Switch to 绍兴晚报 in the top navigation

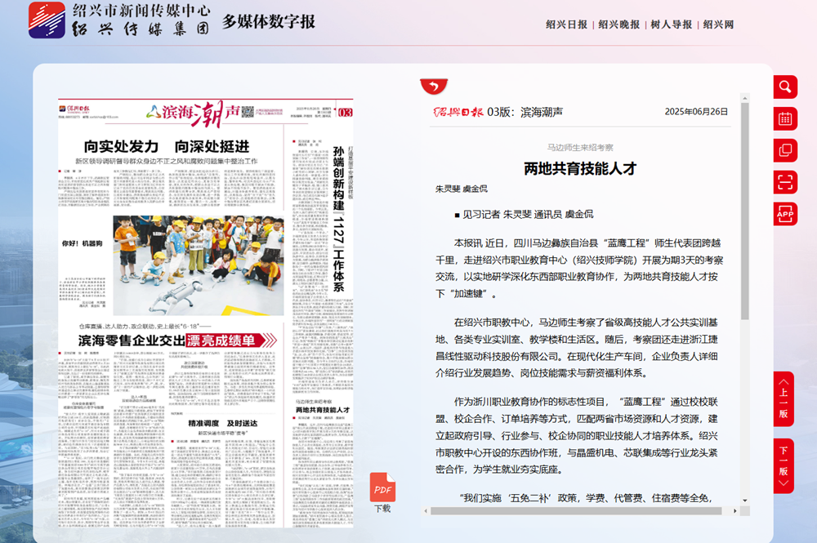tap(618, 24)
